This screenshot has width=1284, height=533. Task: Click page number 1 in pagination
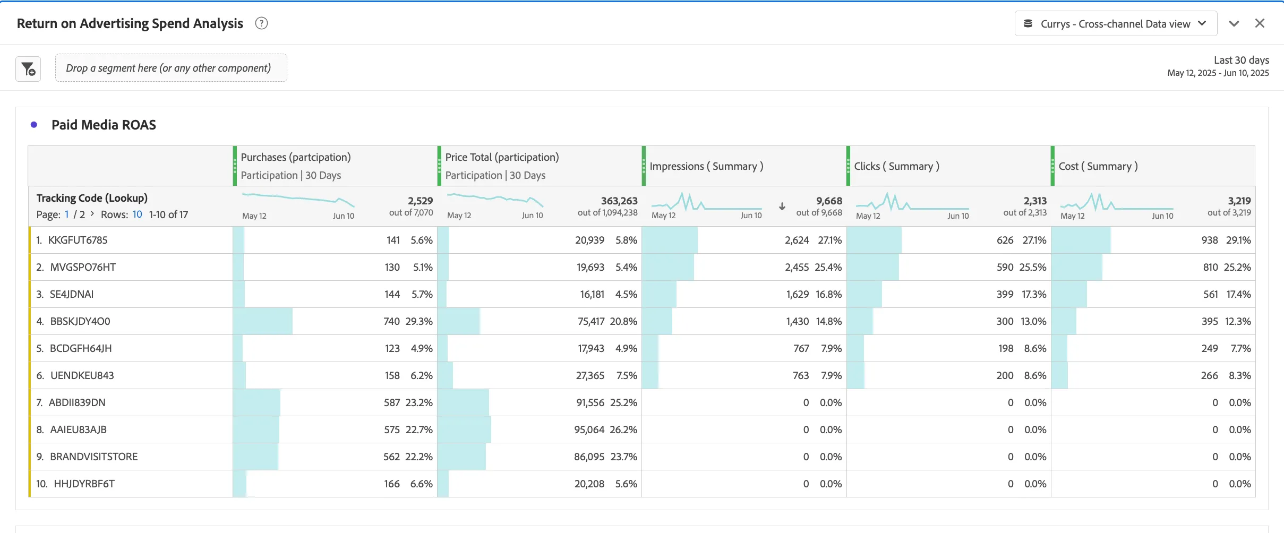(x=67, y=214)
